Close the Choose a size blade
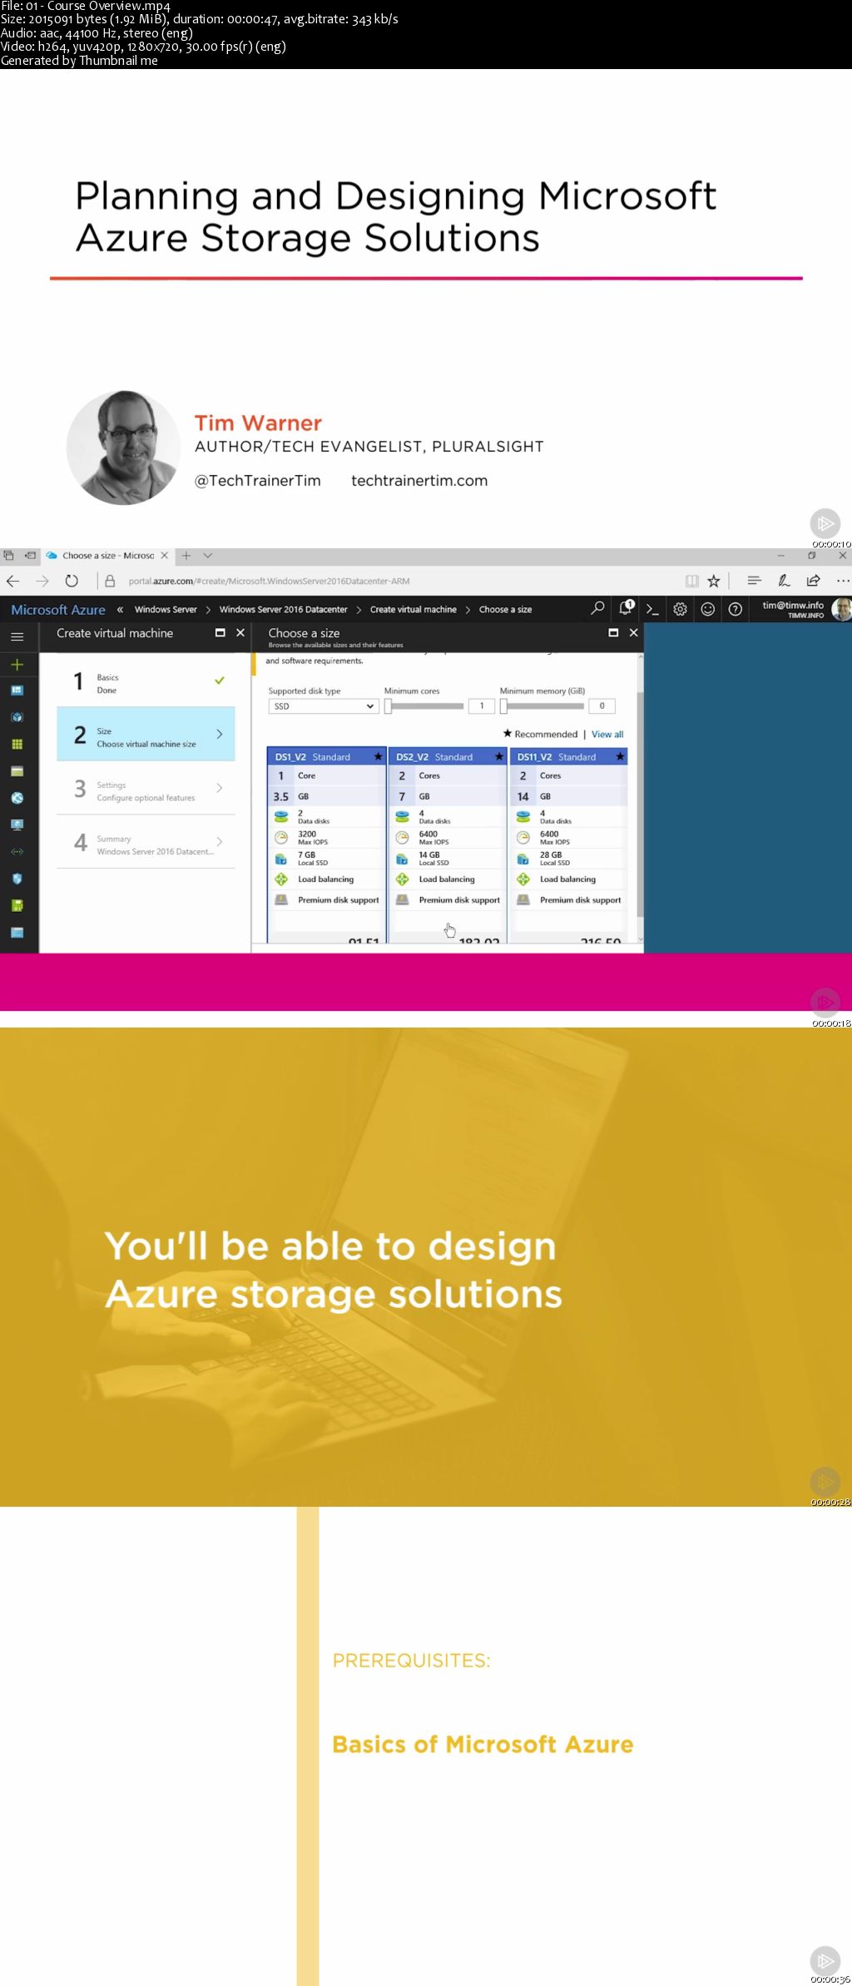 (633, 632)
